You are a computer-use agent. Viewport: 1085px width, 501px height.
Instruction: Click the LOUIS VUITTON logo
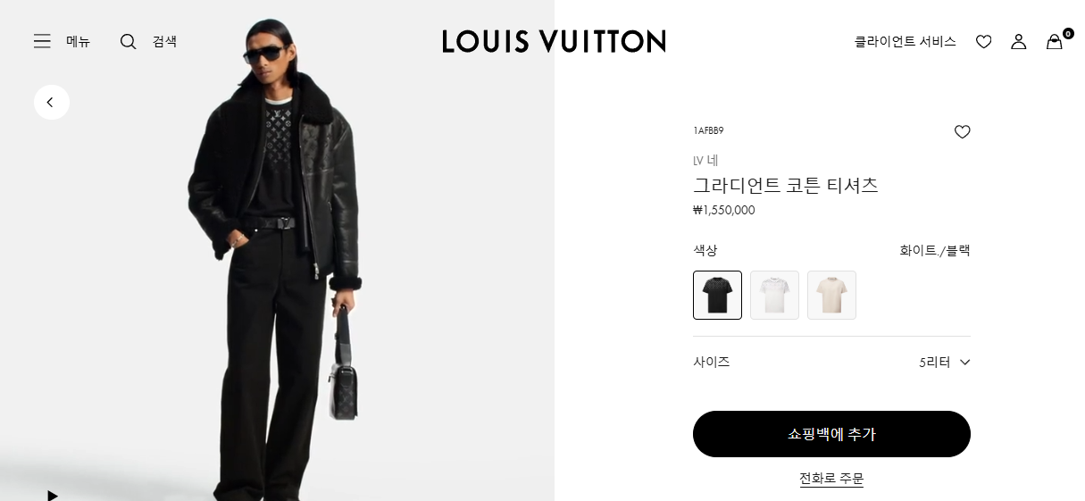coord(554,41)
